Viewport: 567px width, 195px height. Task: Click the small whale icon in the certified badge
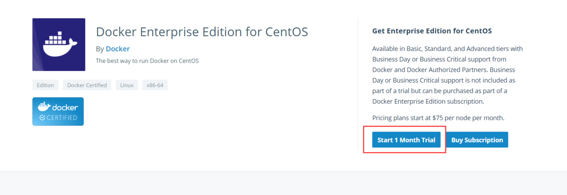point(44,107)
